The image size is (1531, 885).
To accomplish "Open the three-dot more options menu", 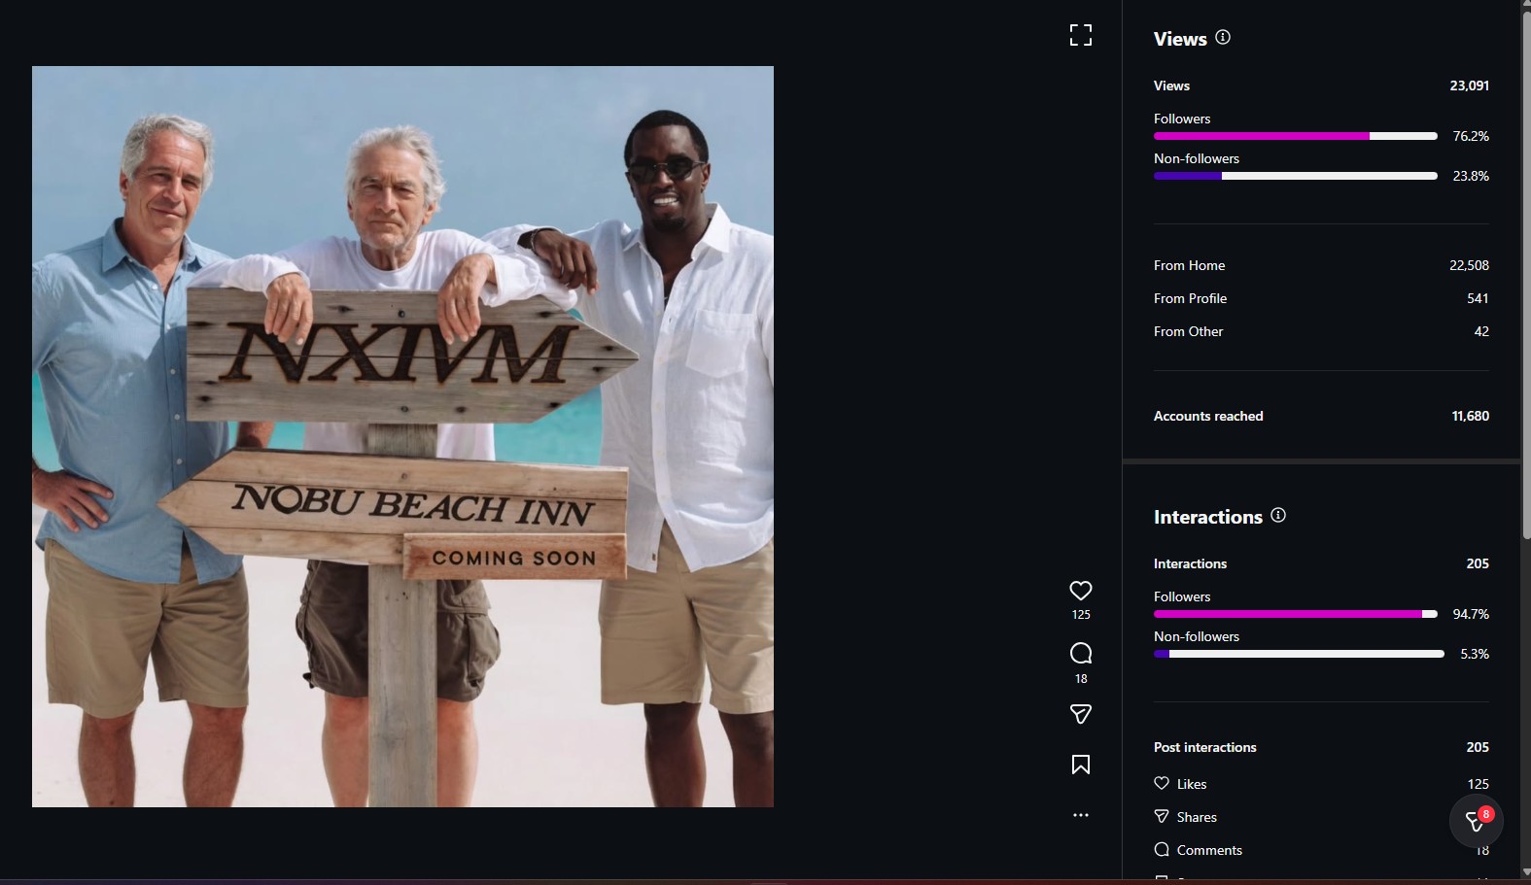I will tap(1080, 815).
